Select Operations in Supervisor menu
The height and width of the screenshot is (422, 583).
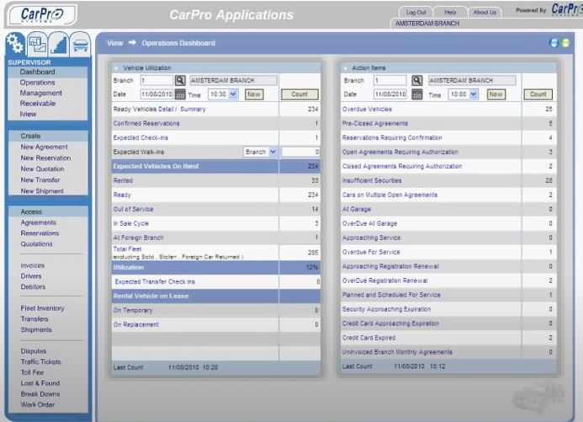coord(38,83)
